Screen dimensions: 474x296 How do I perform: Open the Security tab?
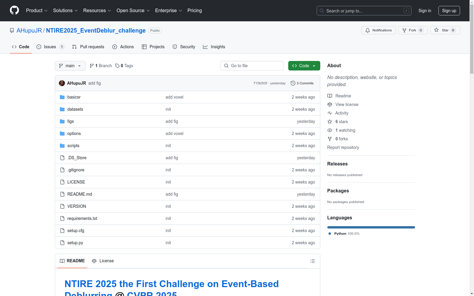(184, 47)
